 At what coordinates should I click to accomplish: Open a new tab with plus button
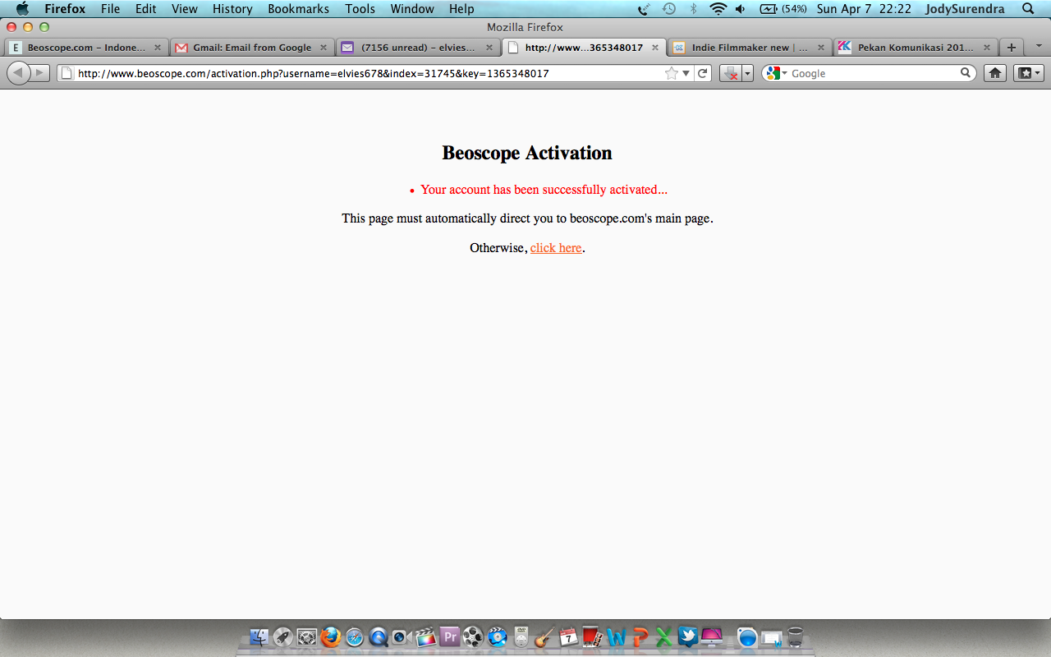coord(1012,48)
